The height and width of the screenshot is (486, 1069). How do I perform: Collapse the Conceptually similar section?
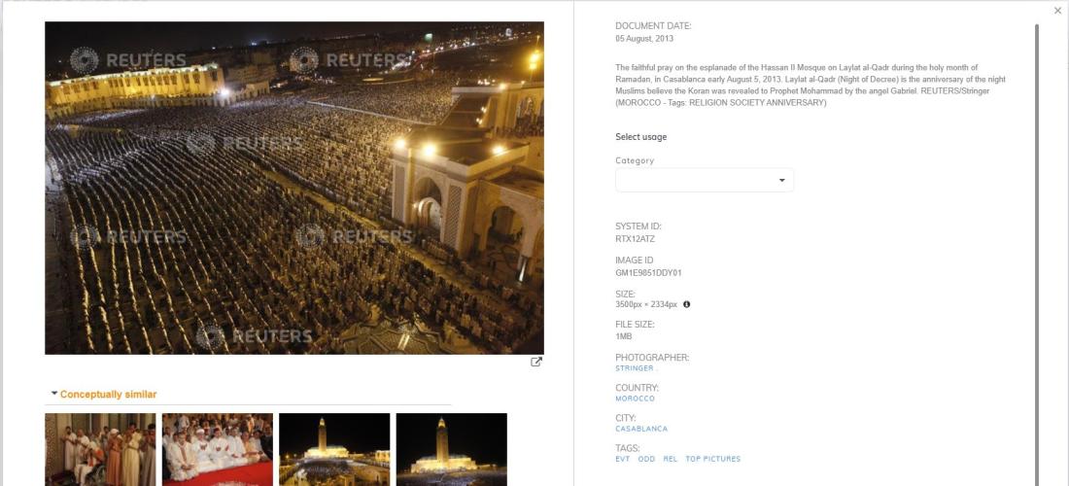click(x=54, y=394)
